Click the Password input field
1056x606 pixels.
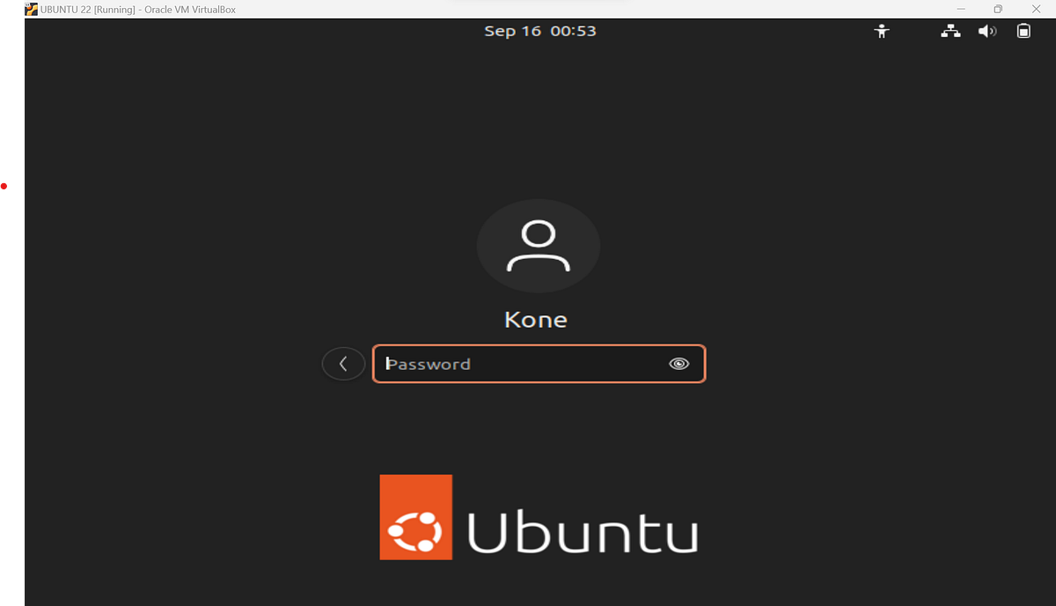(x=539, y=364)
